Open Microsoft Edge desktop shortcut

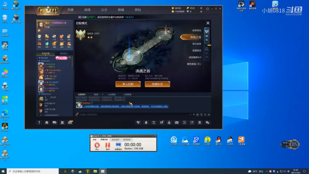pyautogui.click(x=5, y=115)
